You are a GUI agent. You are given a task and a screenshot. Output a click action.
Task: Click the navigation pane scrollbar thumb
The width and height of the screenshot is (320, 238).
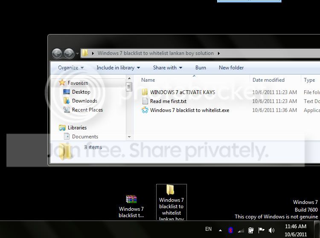pyautogui.click(x=129, y=87)
